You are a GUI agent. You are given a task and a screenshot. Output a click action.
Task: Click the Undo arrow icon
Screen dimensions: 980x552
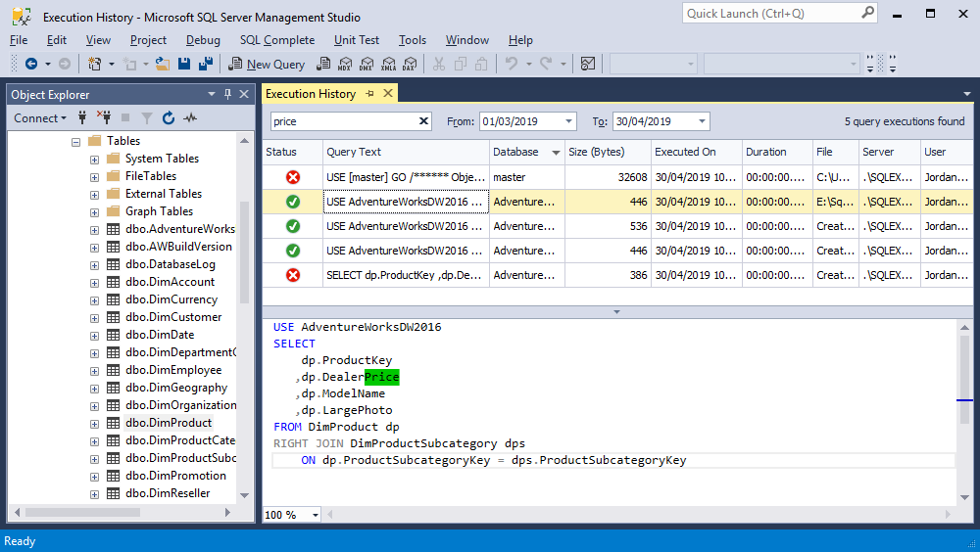(512, 64)
